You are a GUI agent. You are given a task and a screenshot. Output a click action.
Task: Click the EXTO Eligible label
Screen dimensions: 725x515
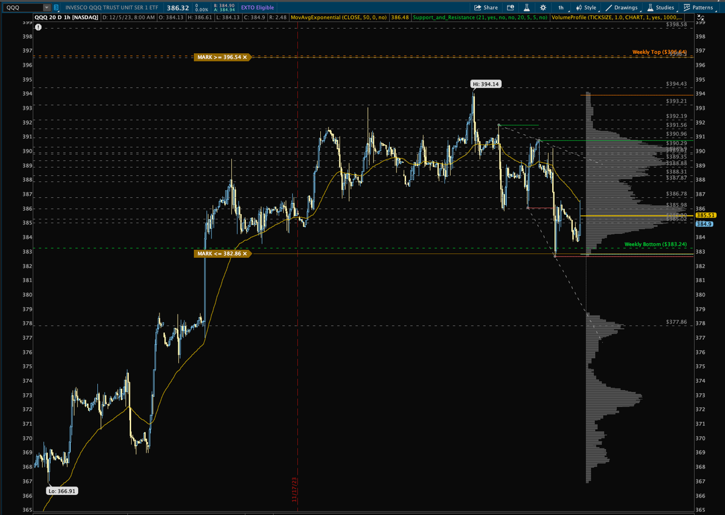(259, 7)
